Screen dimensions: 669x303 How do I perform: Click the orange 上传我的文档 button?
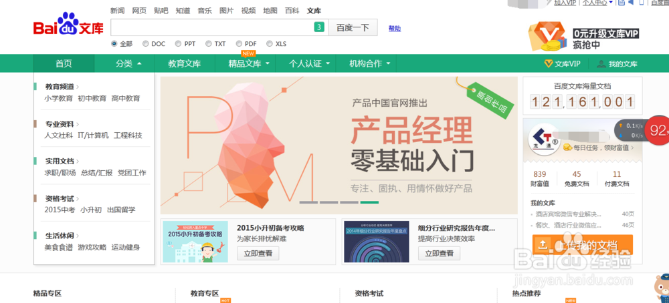point(583,245)
